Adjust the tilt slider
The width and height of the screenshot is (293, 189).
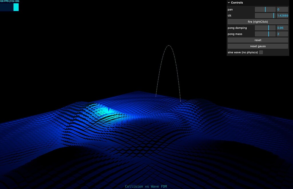tap(265, 15)
